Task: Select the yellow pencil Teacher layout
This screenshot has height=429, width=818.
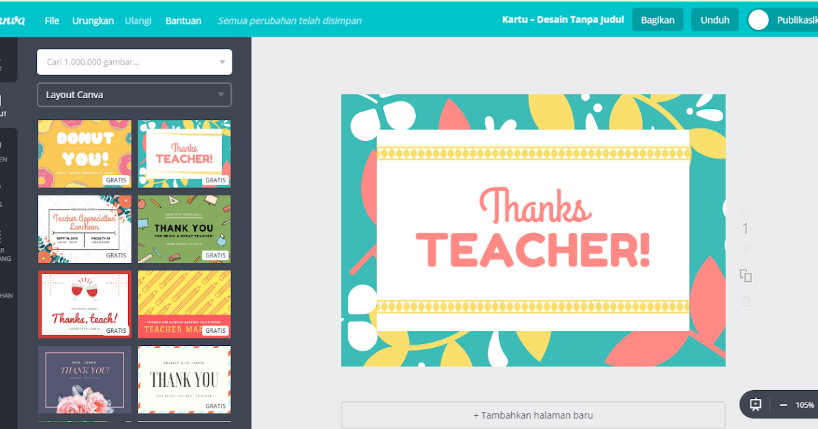Action: pyautogui.click(x=184, y=304)
